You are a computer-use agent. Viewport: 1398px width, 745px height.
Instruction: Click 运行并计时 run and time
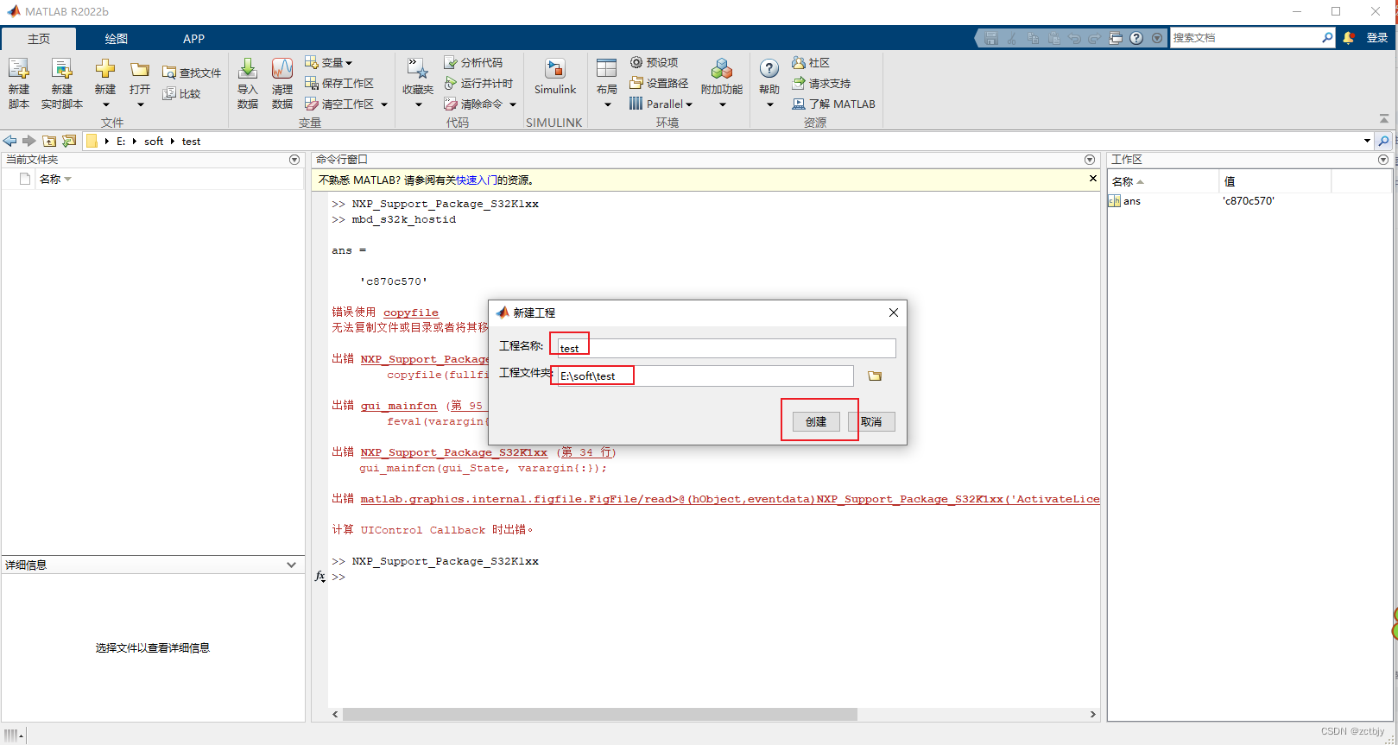tap(479, 83)
